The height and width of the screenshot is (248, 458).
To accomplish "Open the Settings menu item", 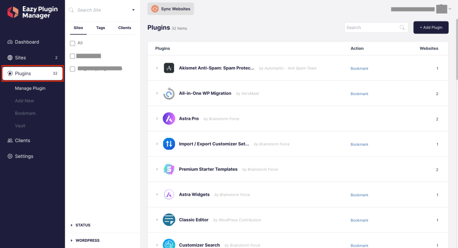I will (24, 156).
